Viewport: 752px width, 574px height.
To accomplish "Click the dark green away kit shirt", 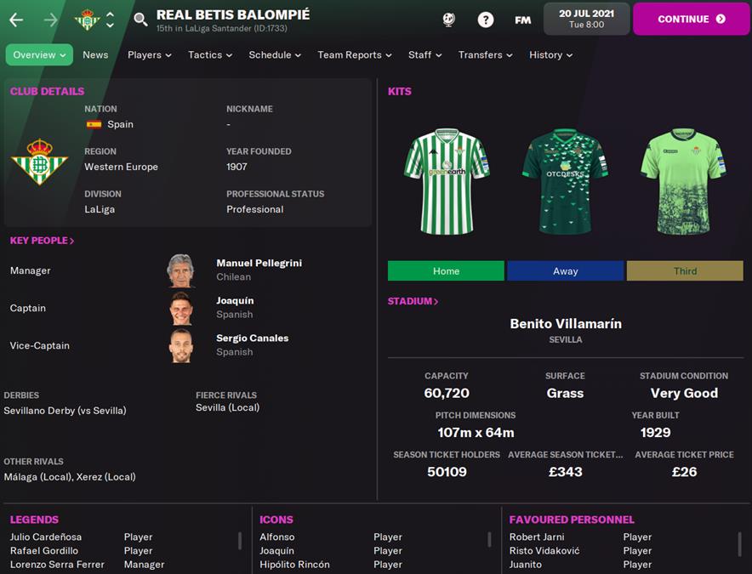I will (x=566, y=181).
